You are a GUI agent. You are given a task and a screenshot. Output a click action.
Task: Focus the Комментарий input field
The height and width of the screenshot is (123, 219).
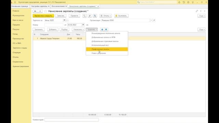pos(72,120)
